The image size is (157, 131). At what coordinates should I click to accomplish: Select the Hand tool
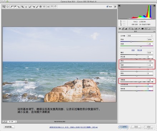[x=7, y=7]
